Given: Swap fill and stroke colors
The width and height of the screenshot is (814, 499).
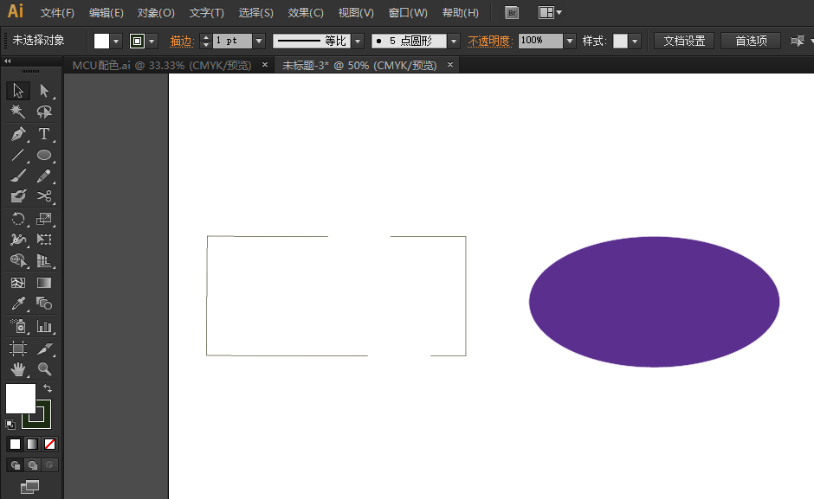Looking at the screenshot, I should tap(48, 388).
